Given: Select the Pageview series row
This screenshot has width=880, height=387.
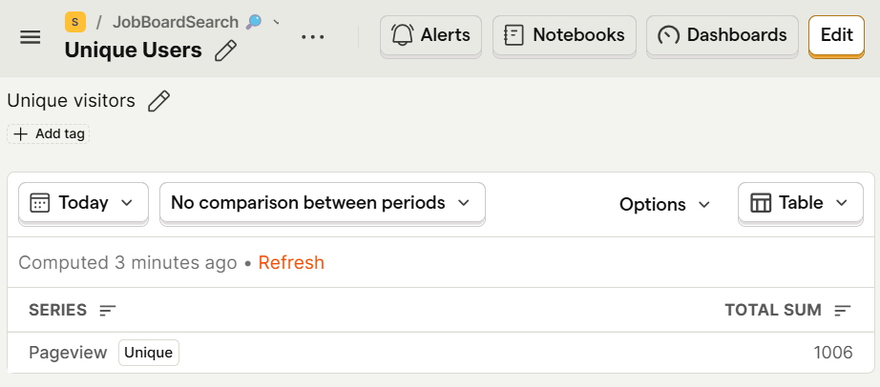Looking at the screenshot, I should tap(68, 353).
